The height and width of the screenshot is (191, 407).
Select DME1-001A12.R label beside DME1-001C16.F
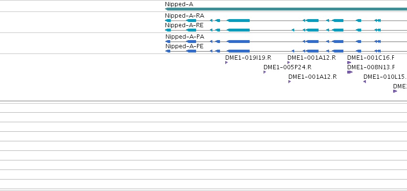[x=311, y=57]
